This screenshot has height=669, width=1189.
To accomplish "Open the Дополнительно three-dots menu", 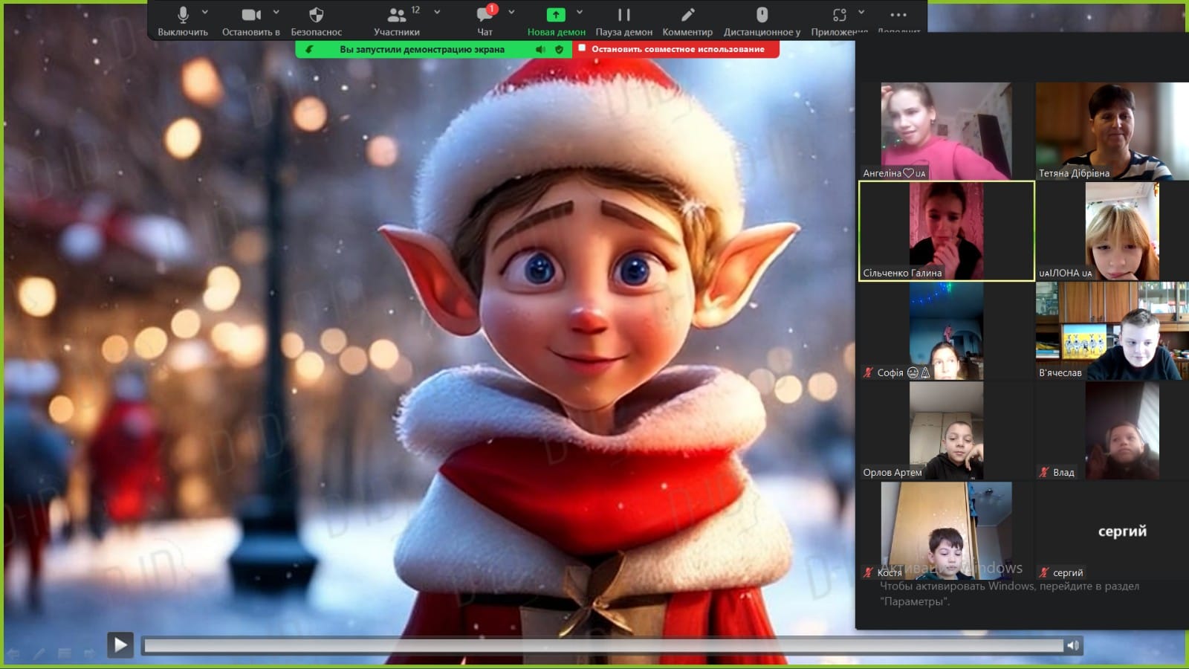I will pos(898,15).
